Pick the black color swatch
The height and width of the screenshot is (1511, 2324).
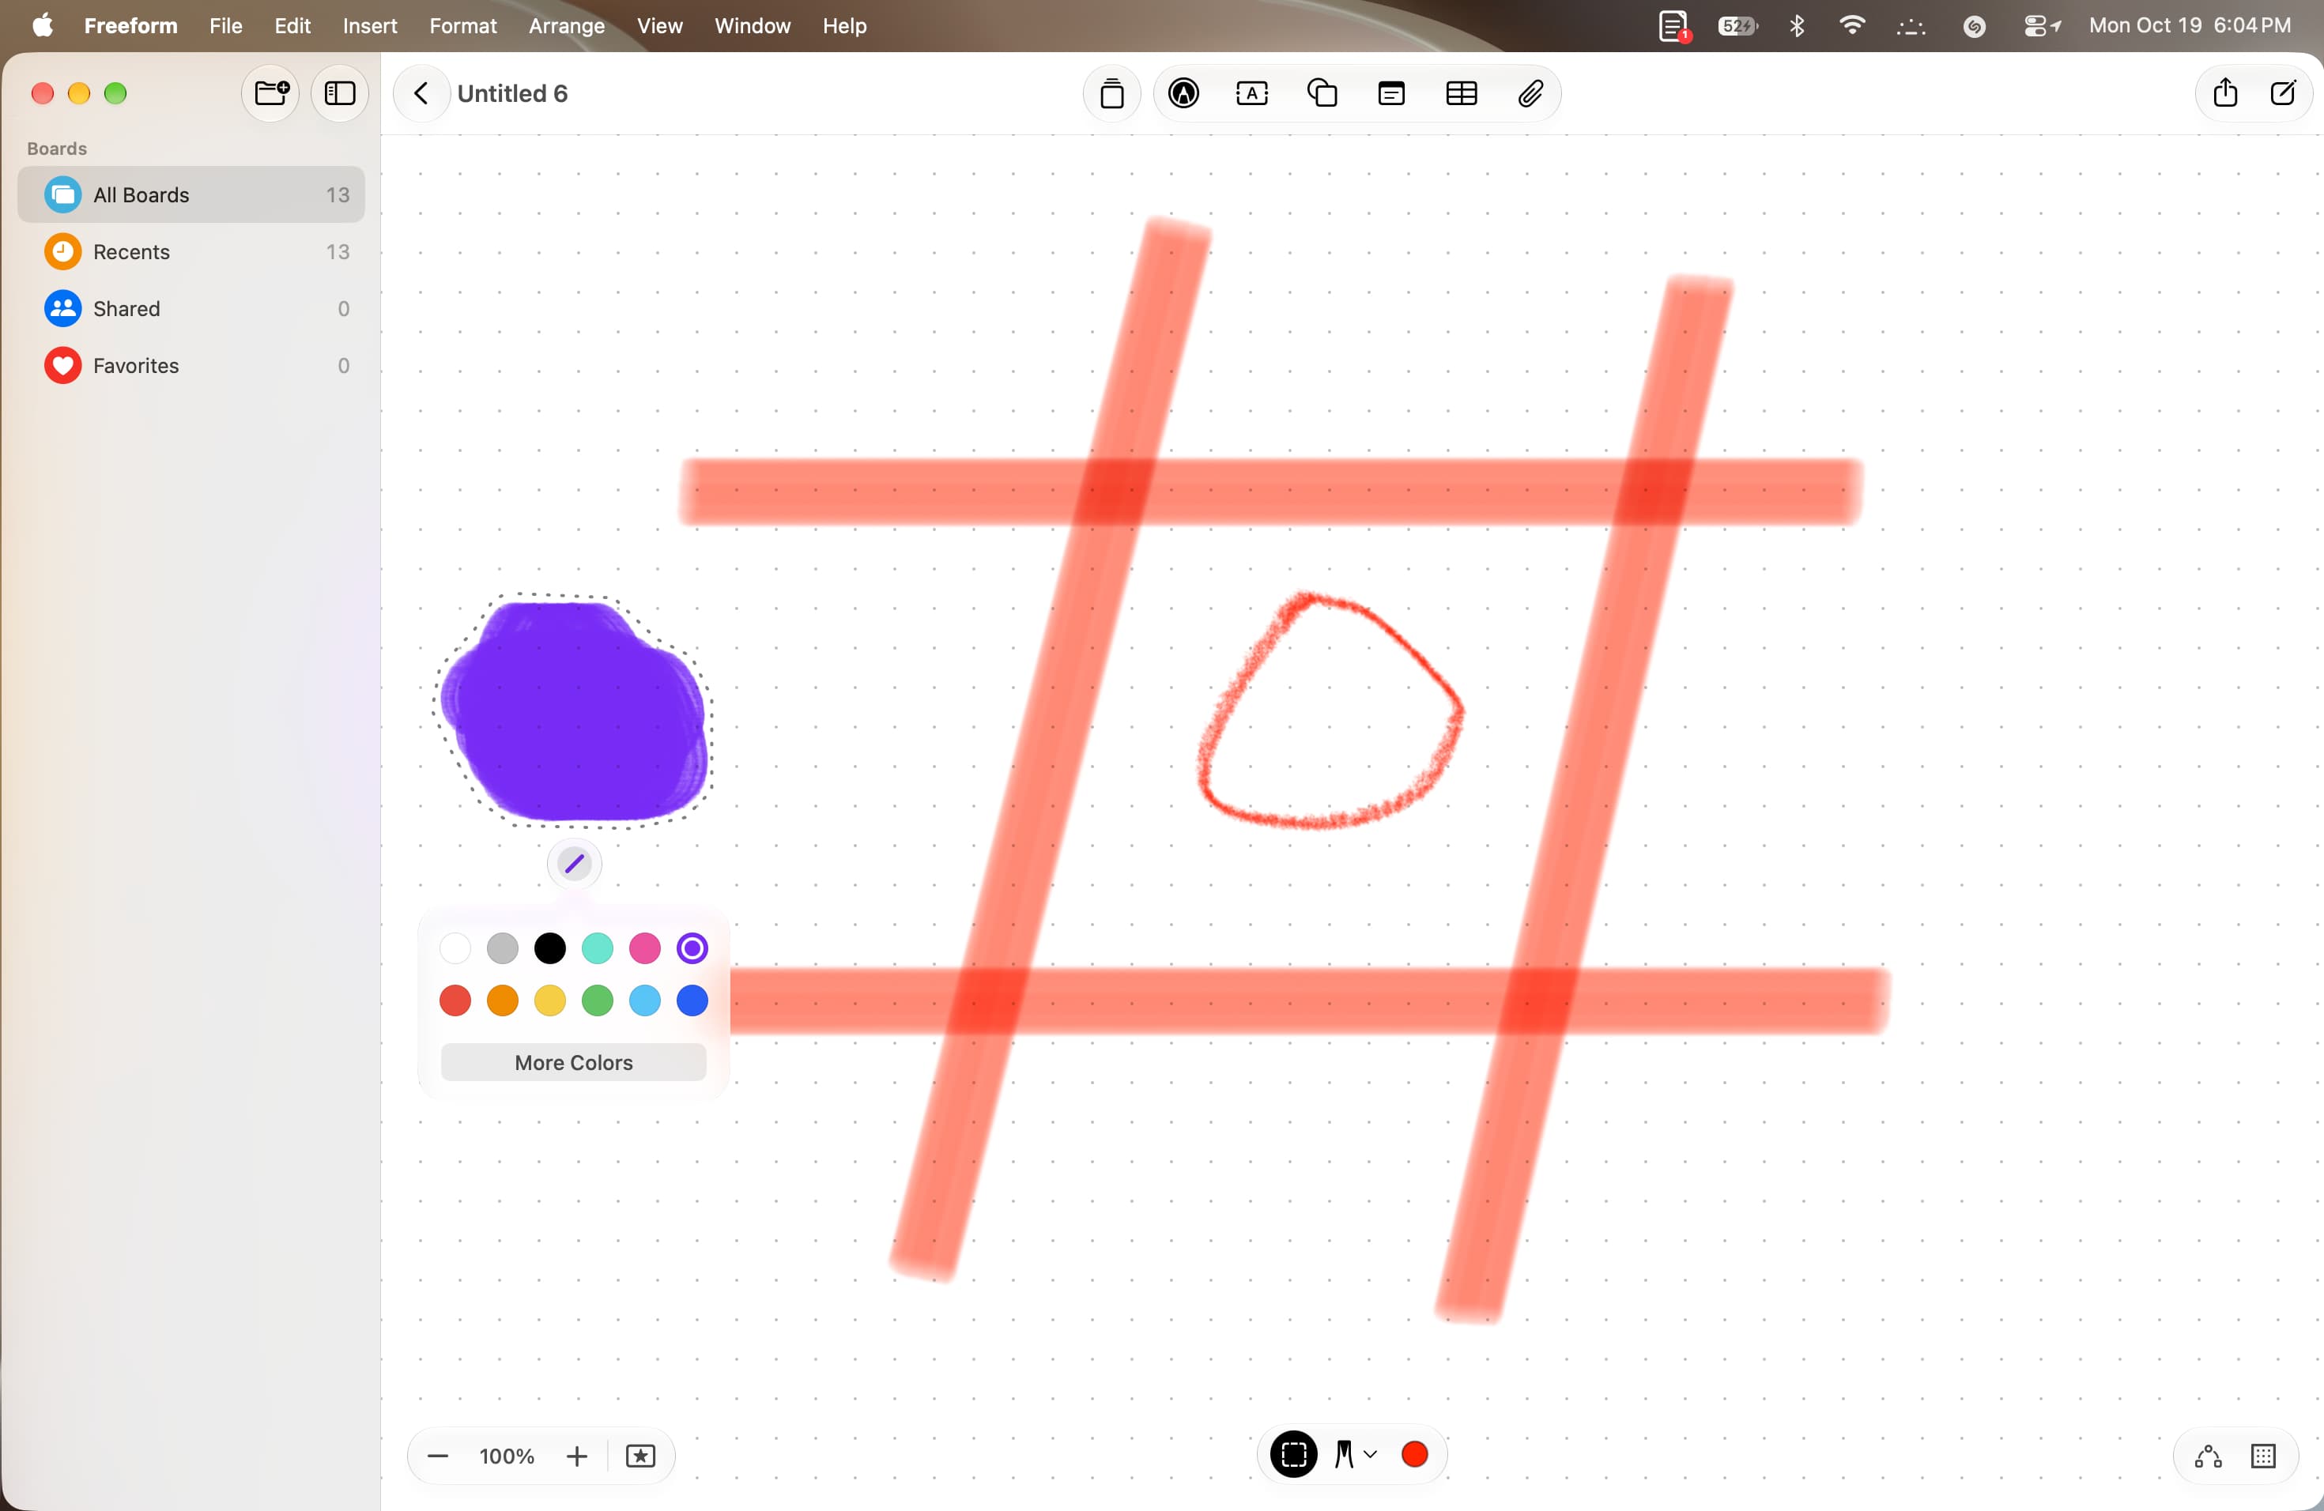coord(549,948)
